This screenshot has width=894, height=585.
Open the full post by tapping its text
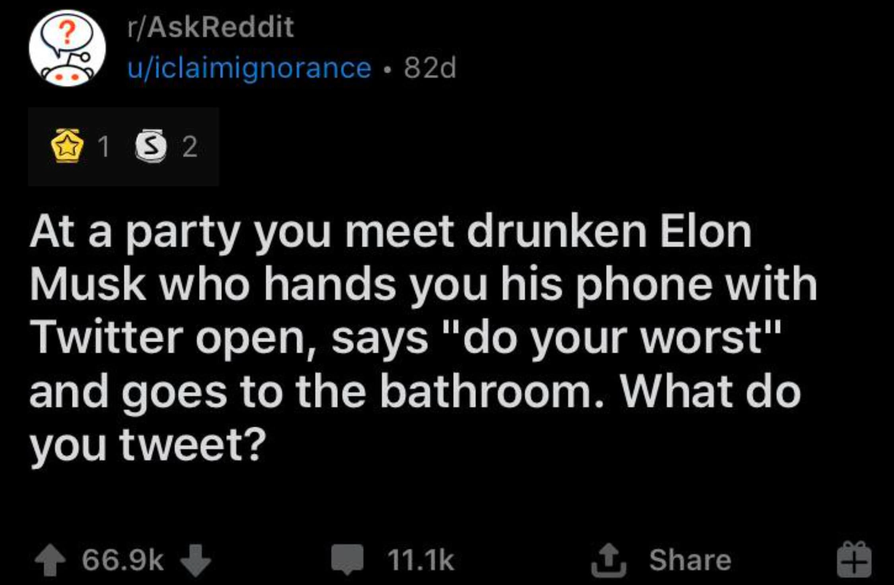tap(398, 338)
